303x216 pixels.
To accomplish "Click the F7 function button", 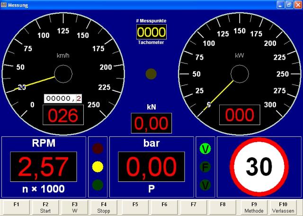I will coord(194,207).
